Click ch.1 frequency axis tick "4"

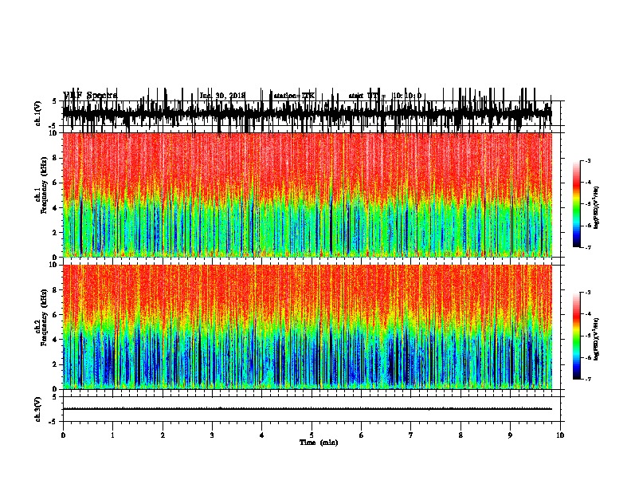pyautogui.click(x=56, y=208)
